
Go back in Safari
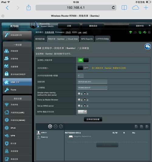pos(7,8)
